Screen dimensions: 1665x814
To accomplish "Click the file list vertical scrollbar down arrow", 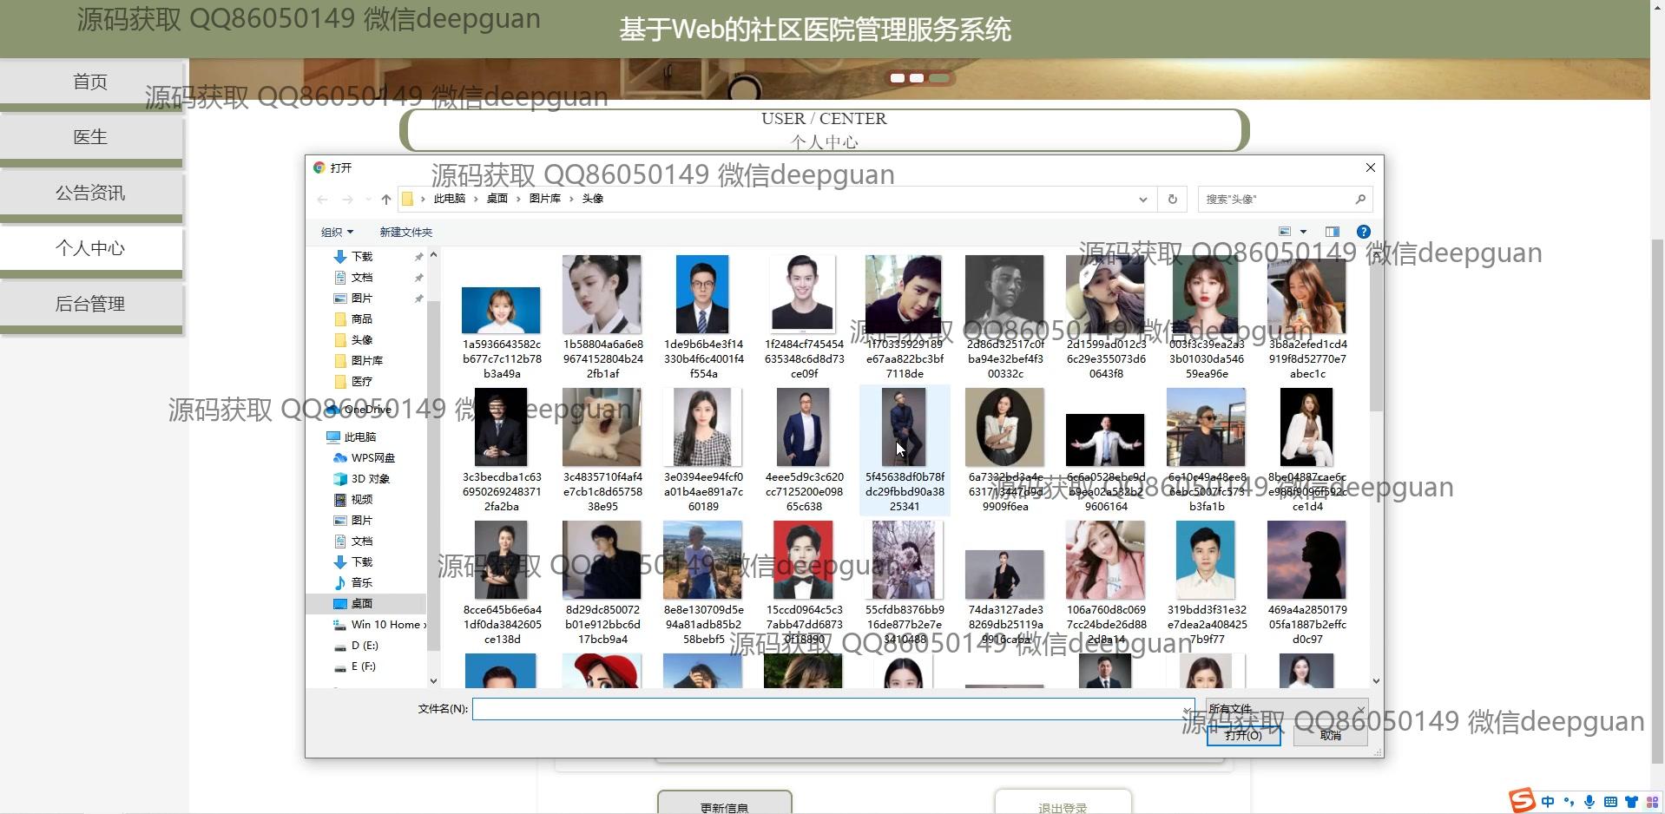I will pos(1375,681).
